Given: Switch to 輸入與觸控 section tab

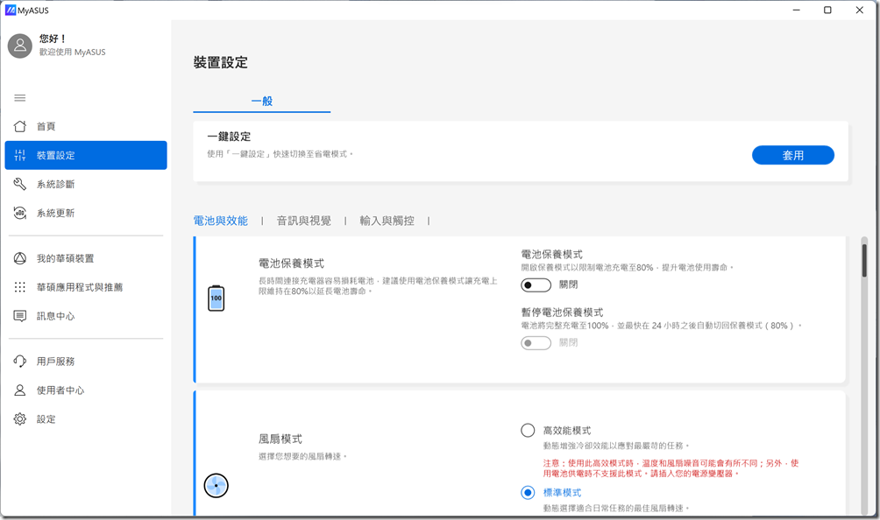Looking at the screenshot, I should pyautogui.click(x=387, y=221).
